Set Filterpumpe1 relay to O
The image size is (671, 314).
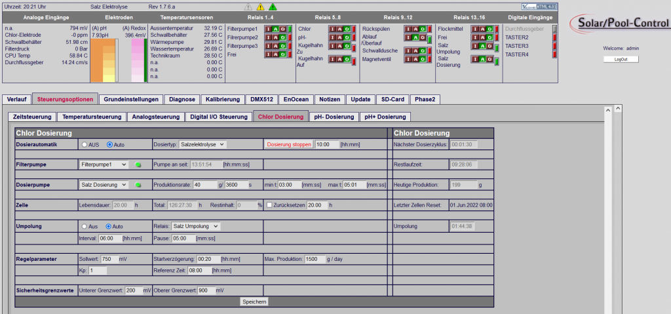283,29
